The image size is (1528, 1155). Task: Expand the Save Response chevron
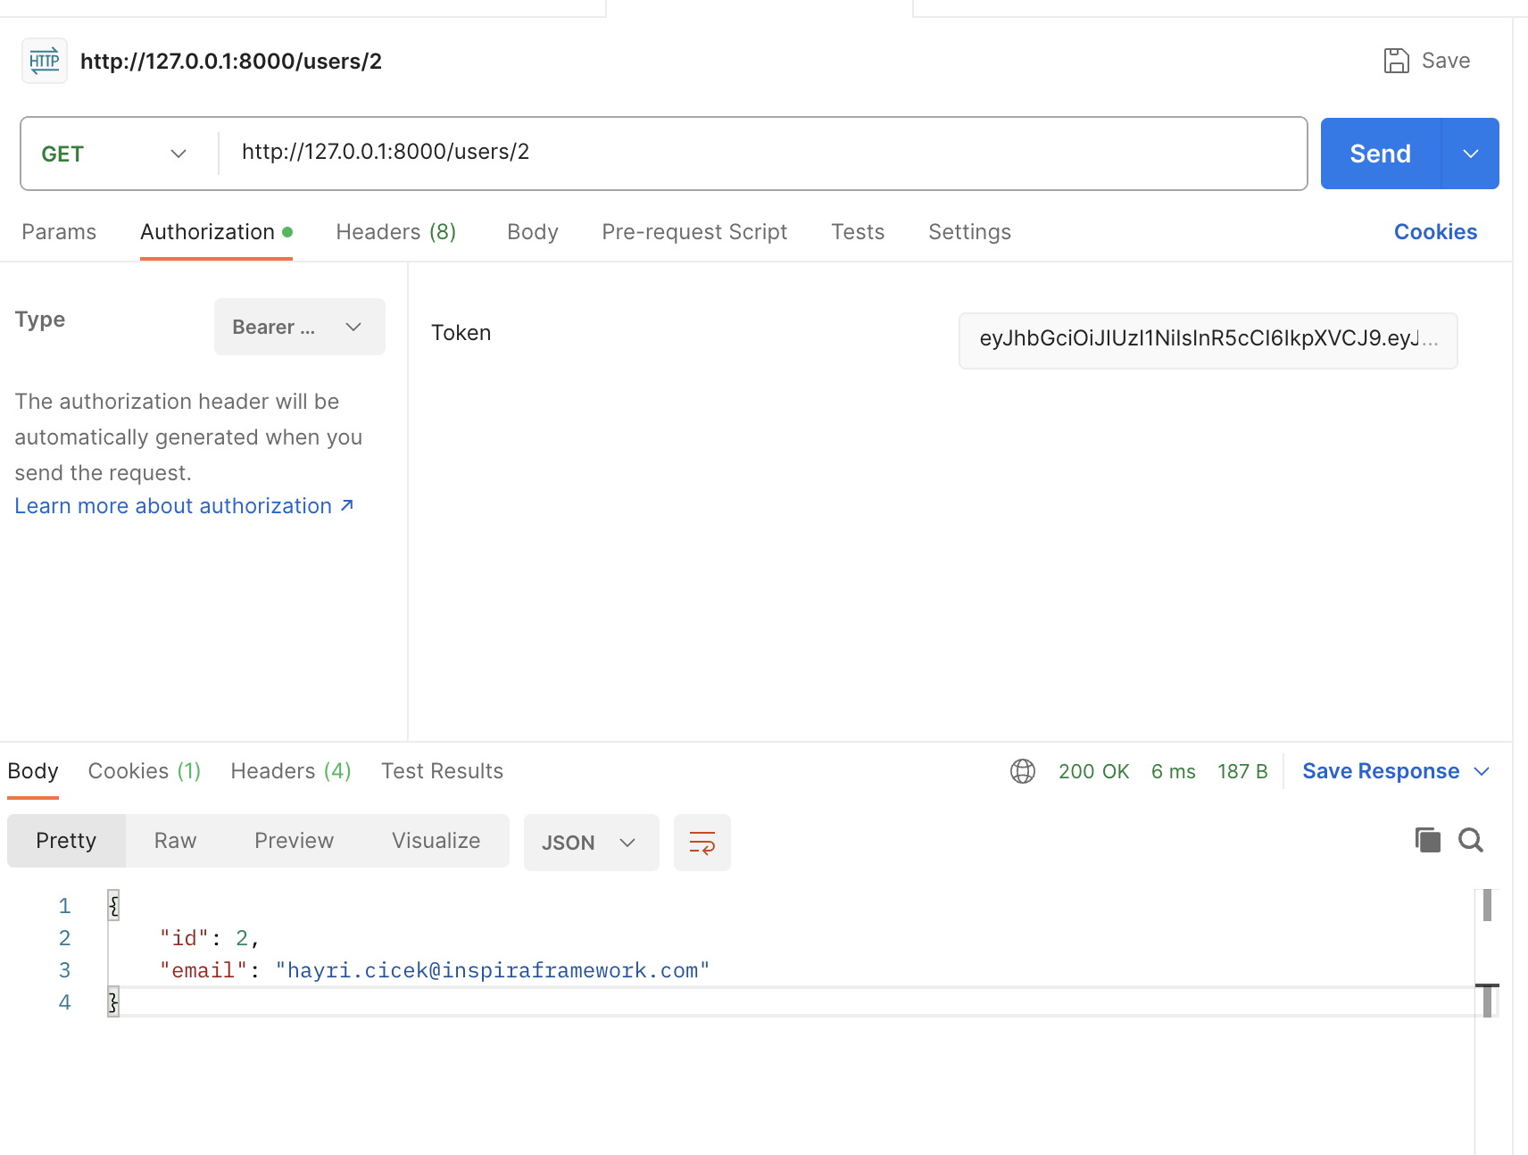point(1482,771)
